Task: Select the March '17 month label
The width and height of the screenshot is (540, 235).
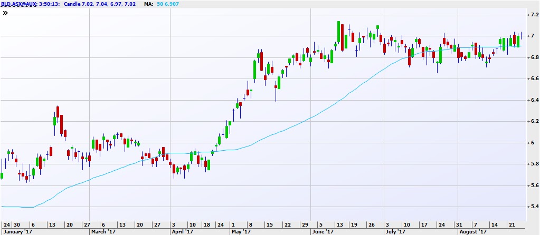Action: point(103,231)
